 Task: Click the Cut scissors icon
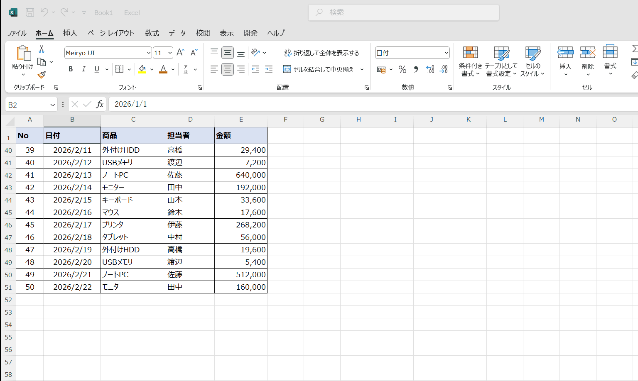pyautogui.click(x=42, y=49)
